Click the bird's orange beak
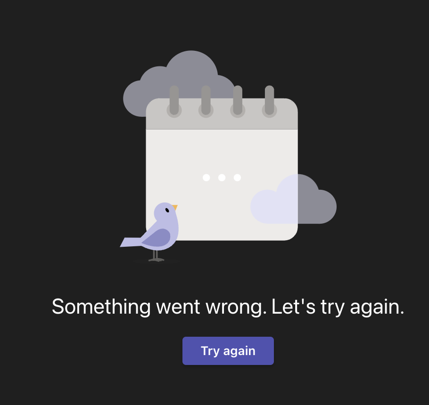429x405 pixels. [174, 207]
